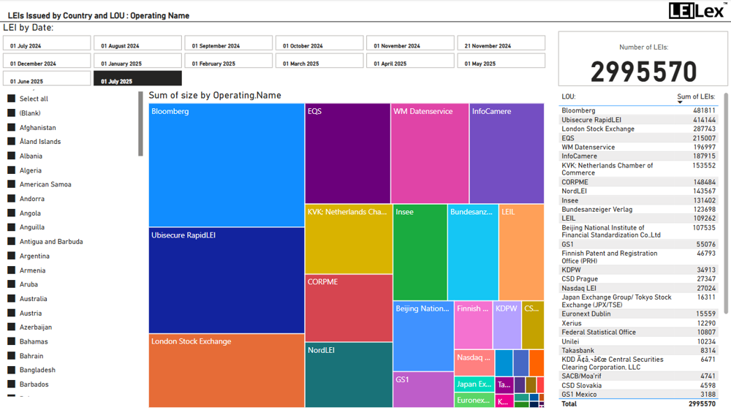
Task: Toggle the Andorra checkbox
Action: tap(12, 199)
